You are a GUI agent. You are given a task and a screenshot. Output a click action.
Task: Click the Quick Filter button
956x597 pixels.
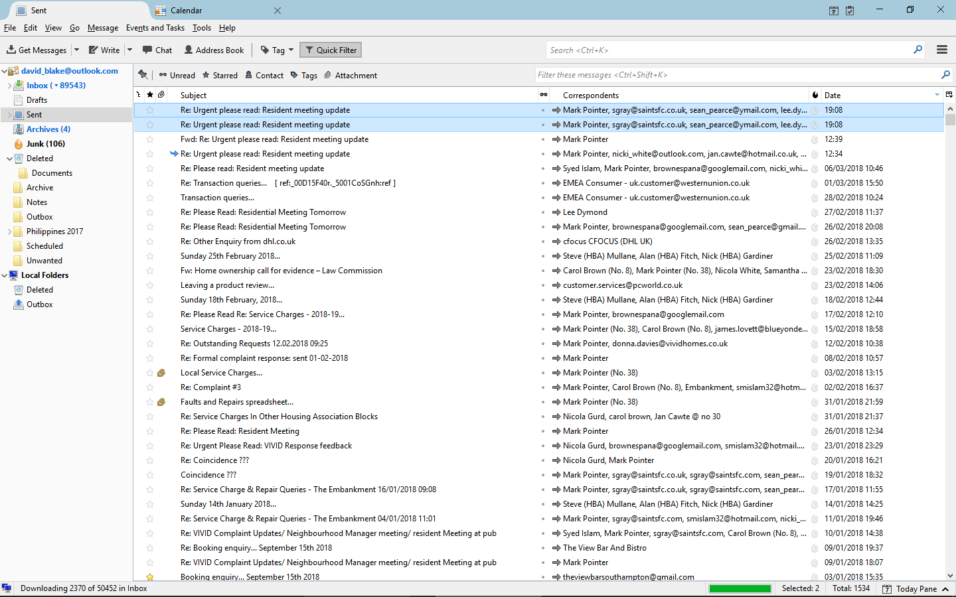click(331, 50)
